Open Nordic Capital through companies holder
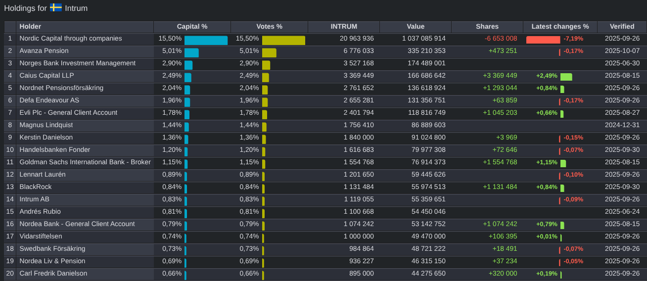Image resolution: width=647 pixels, height=281 pixels. 71,39
